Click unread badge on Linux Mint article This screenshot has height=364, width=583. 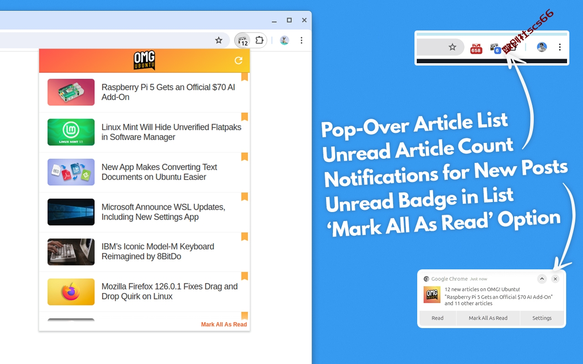tap(245, 117)
